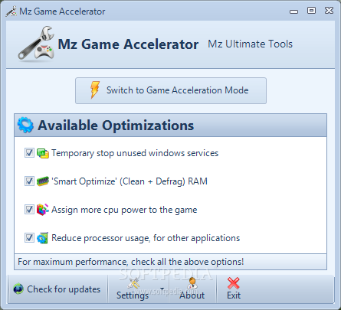Minimize the Mz Game Accelerator window
341x310 pixels.
pos(294,11)
